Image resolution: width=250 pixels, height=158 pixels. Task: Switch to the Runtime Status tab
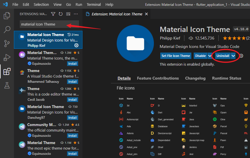tap(226, 78)
